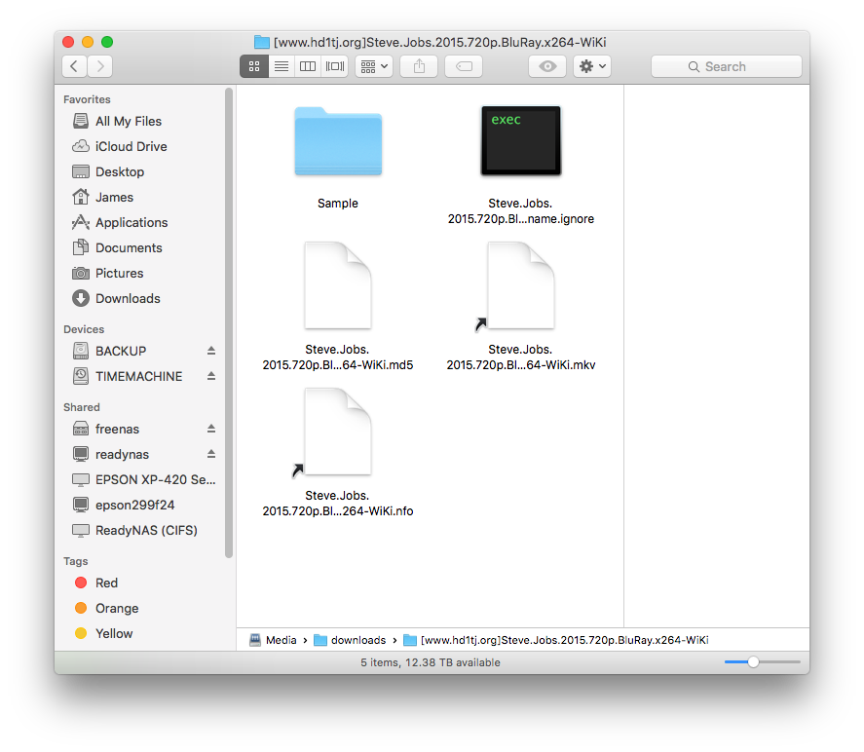Viewport: 864px width, 752px height.
Task: Eject the freenas share
Action: (211, 429)
